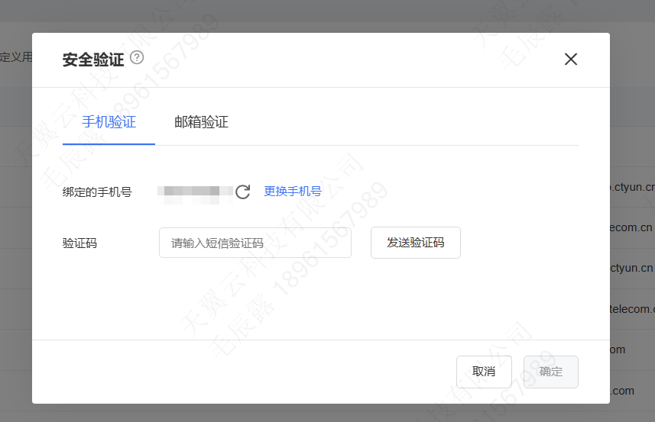This screenshot has width=655, height=422.
Task: Select the 验证码 label
Action: [79, 243]
